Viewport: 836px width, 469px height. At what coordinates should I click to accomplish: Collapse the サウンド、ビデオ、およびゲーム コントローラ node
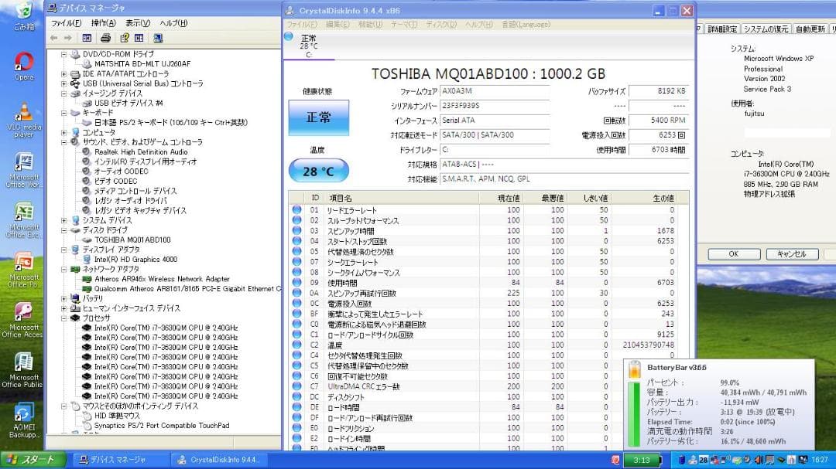64,142
